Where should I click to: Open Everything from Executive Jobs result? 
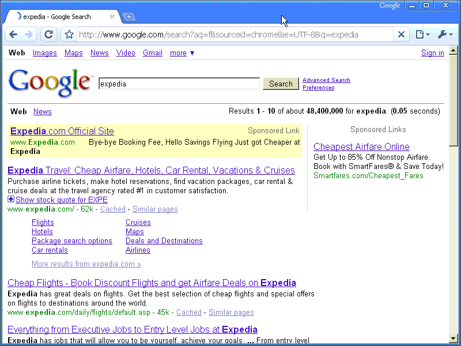133,329
